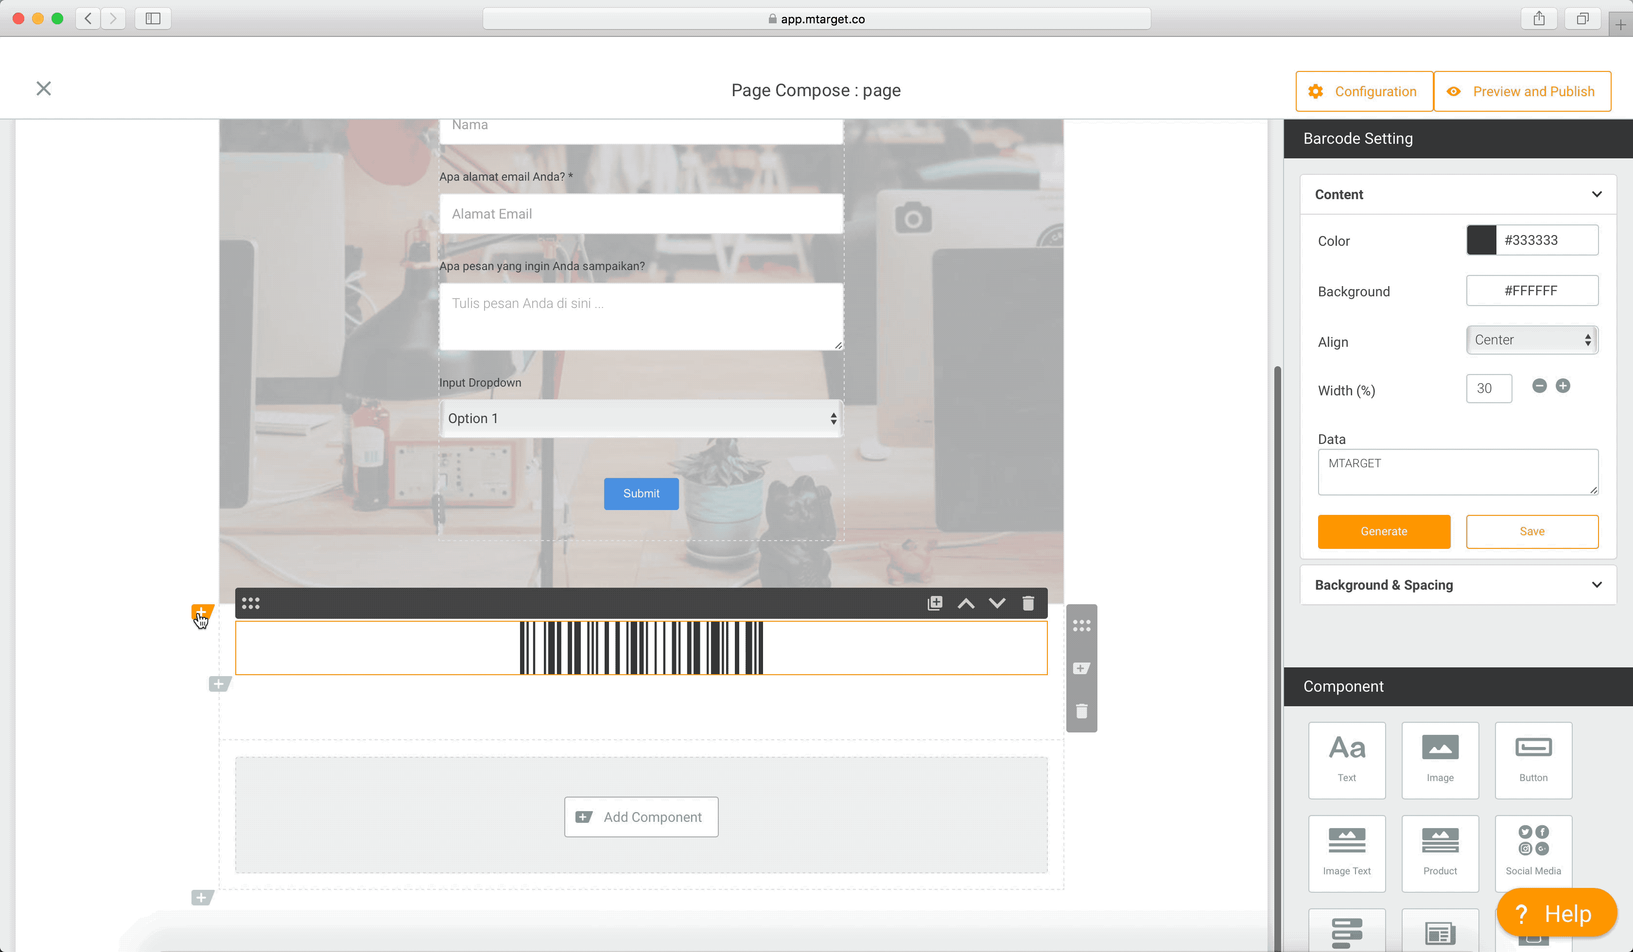Increase width with plus button
Screen dimensions: 1633x952
1563,386
